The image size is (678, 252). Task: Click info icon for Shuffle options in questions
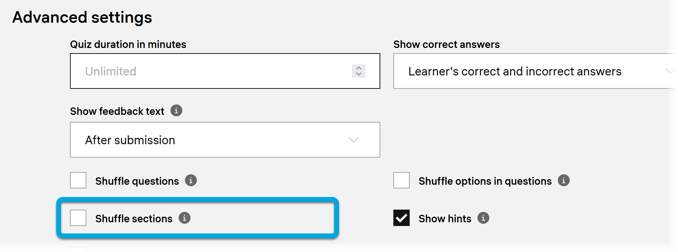click(x=564, y=181)
